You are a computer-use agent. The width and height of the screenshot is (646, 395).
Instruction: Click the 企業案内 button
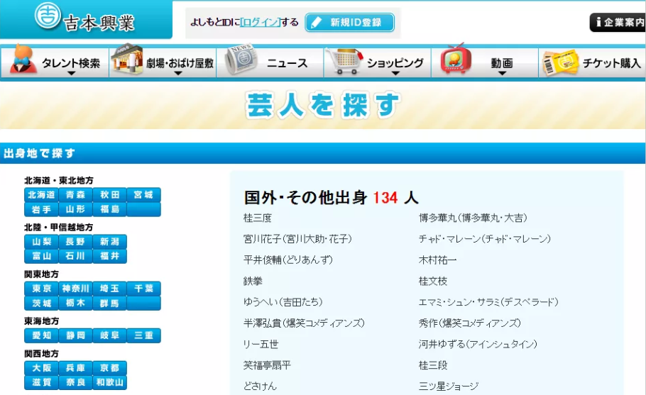pos(618,22)
